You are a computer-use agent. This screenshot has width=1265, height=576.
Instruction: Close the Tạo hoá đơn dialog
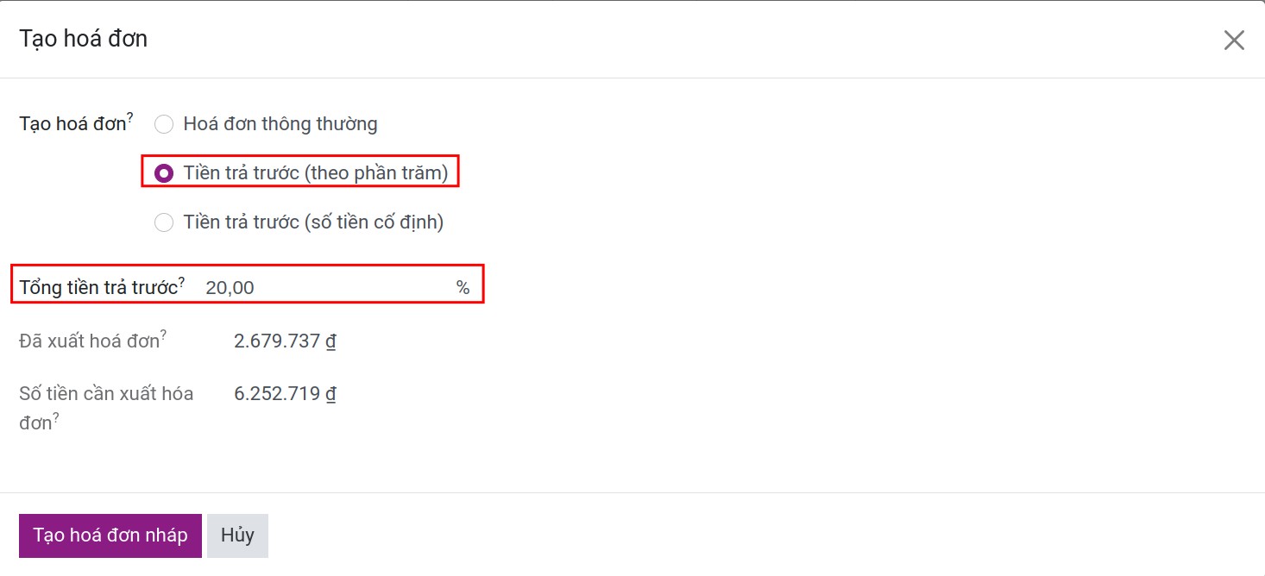(x=1234, y=40)
